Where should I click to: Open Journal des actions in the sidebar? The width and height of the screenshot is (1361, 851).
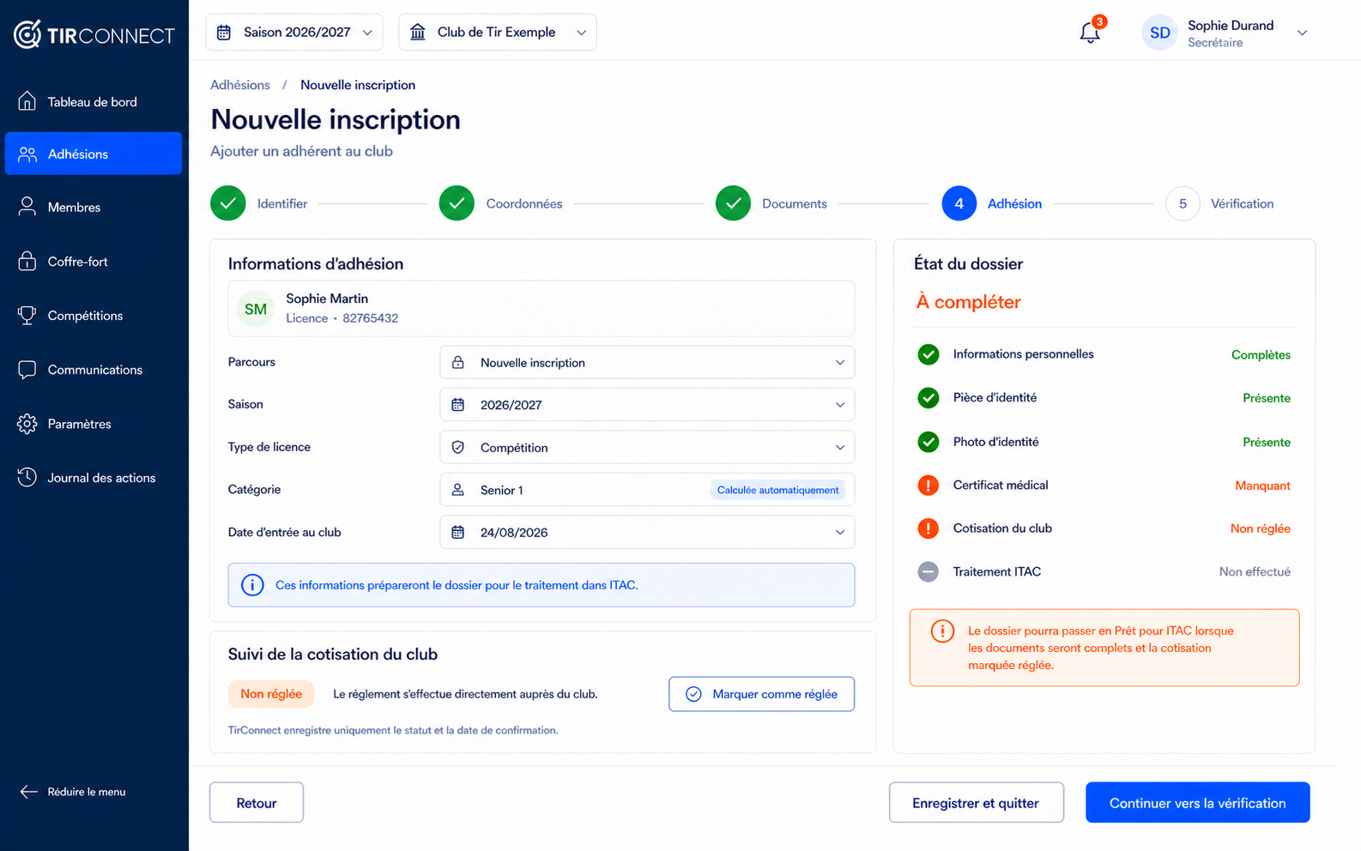click(x=94, y=477)
